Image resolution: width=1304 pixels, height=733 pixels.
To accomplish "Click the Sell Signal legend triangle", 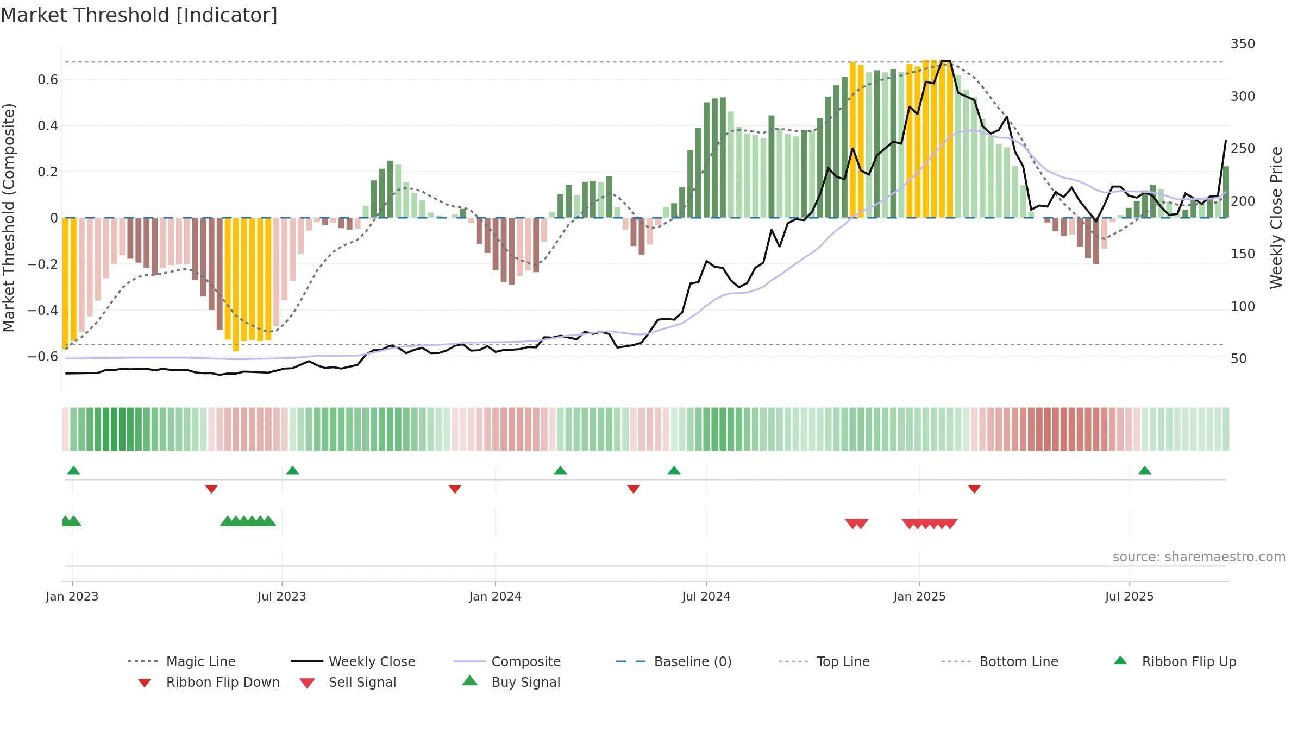I will coord(307,683).
